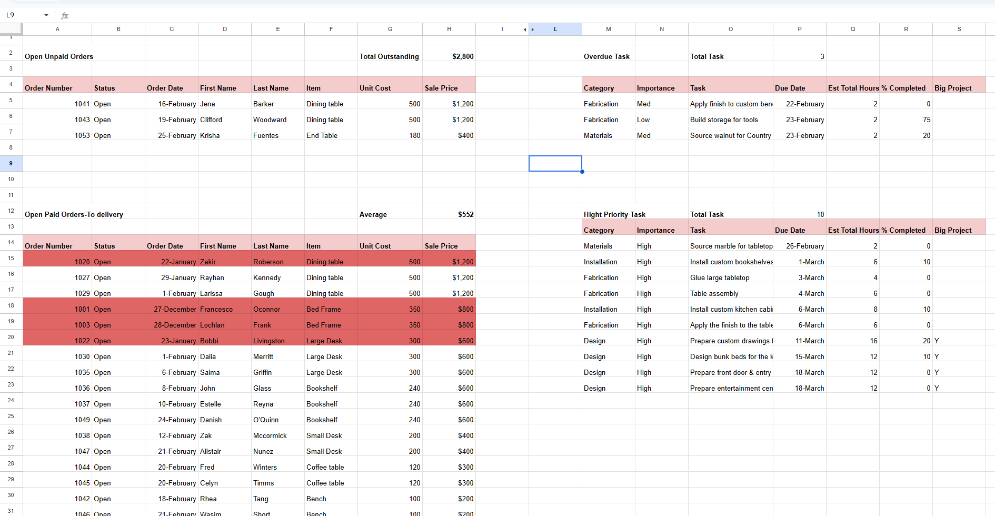Click 'Unit Cost' header in row 4
The height and width of the screenshot is (516, 995).
tap(390, 85)
